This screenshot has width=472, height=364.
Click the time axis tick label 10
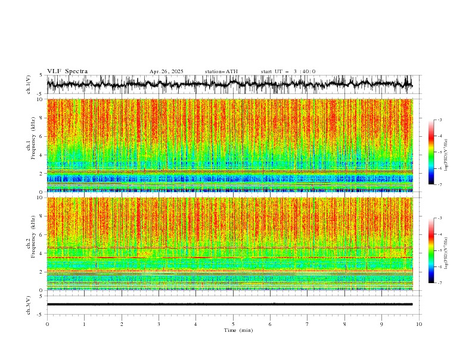point(419,324)
